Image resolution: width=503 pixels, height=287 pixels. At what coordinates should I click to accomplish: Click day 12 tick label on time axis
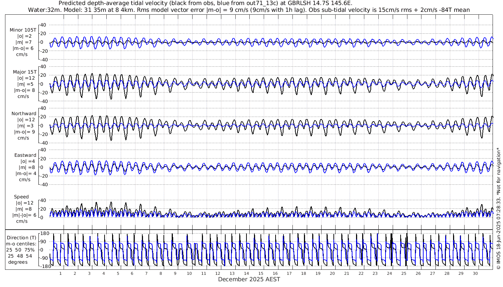tap(218, 273)
